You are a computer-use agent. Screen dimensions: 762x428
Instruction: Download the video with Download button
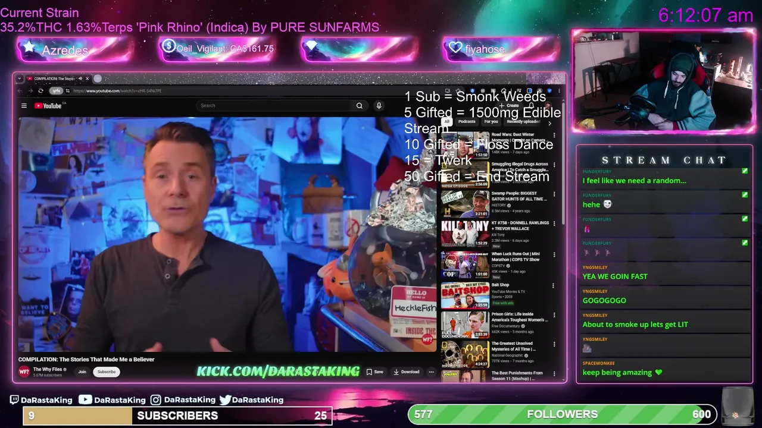coord(407,372)
